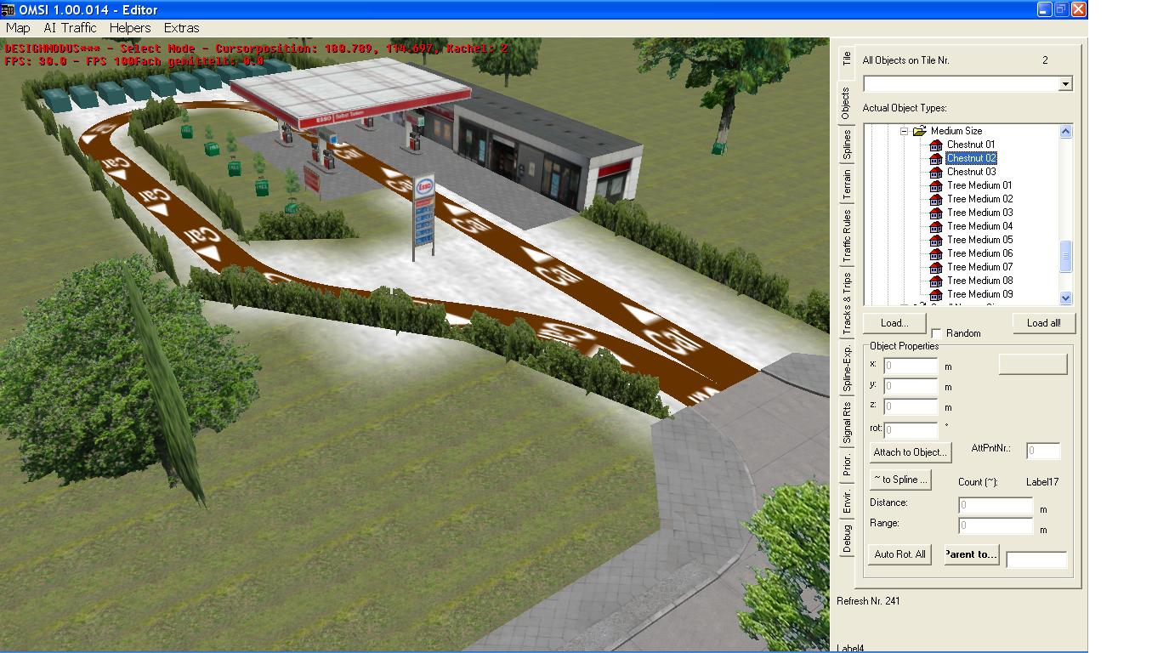Click the OMSI application icon in title bar
The width and height of the screenshot is (1169, 653).
(9, 9)
